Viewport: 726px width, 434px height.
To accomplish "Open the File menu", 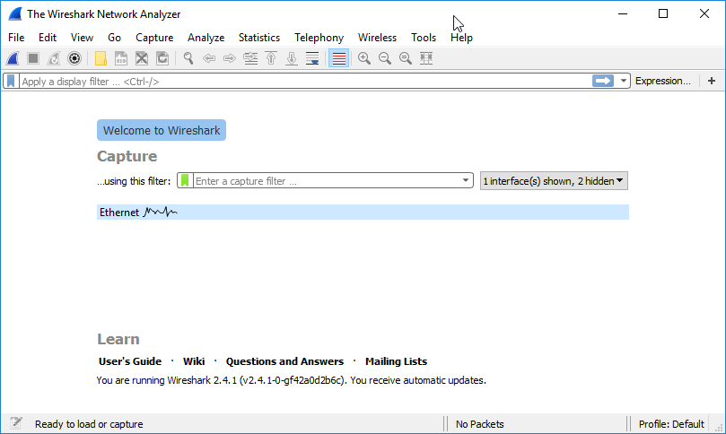I will (x=16, y=38).
